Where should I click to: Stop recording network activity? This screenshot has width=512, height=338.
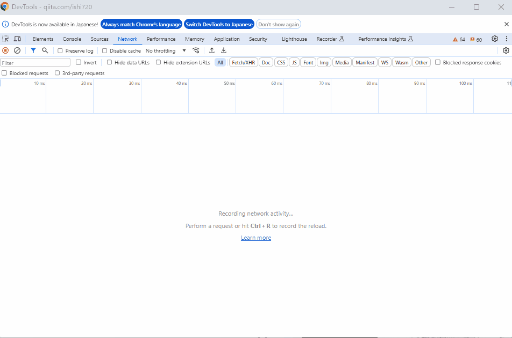tap(5, 50)
